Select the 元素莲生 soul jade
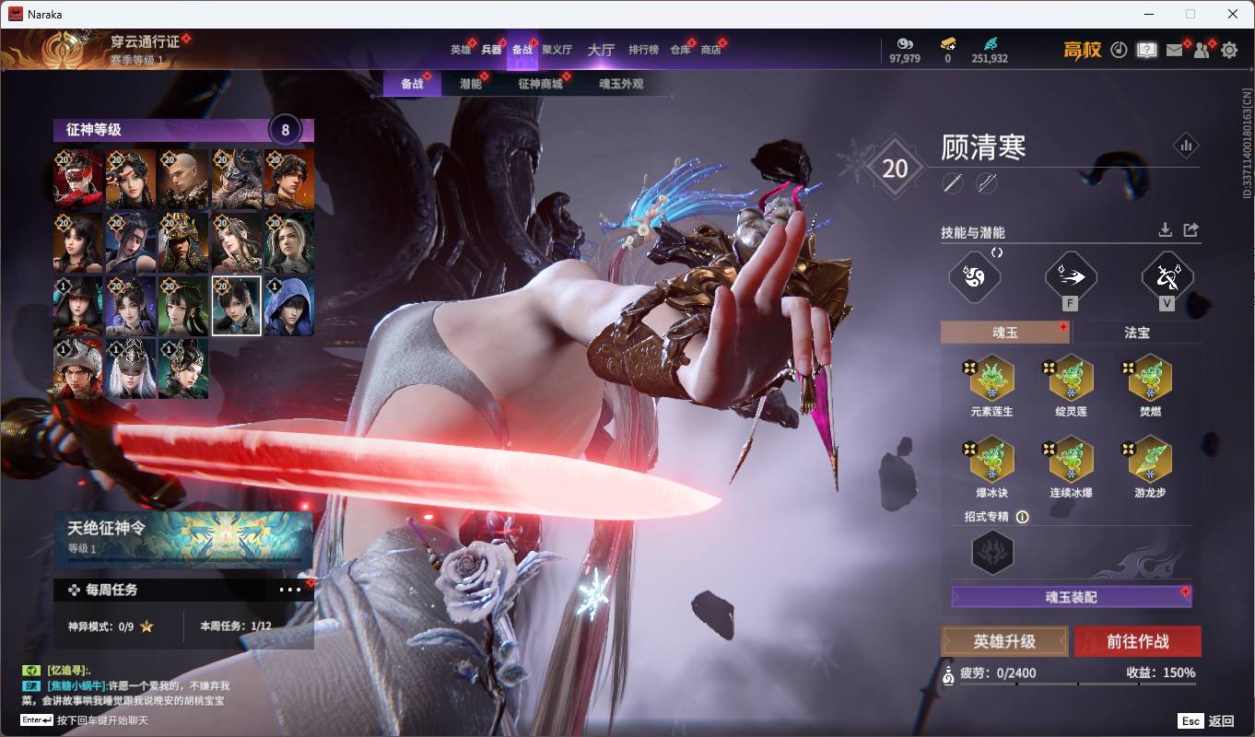The image size is (1255, 737). coord(991,379)
